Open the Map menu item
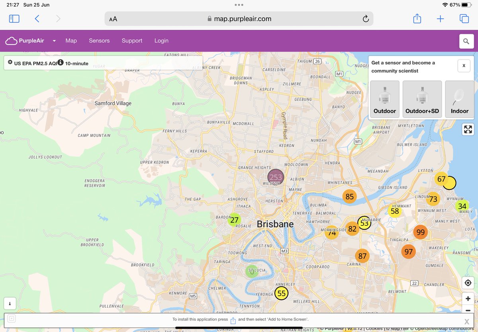The height and width of the screenshot is (332, 478). coord(71,41)
